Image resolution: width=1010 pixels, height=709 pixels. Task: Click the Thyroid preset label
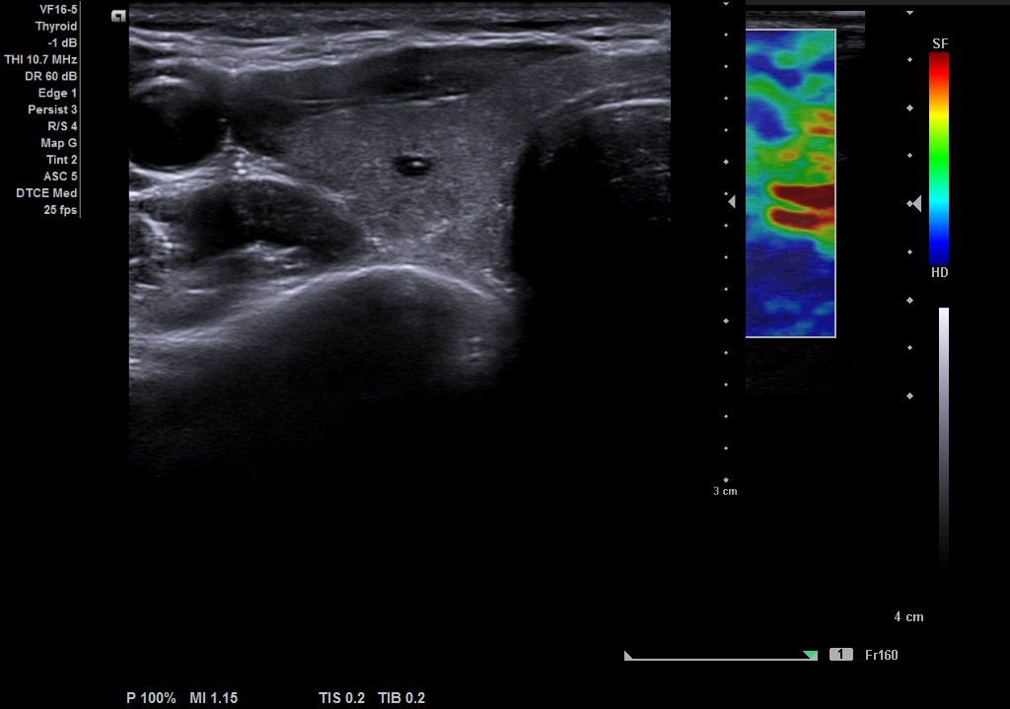[x=56, y=26]
